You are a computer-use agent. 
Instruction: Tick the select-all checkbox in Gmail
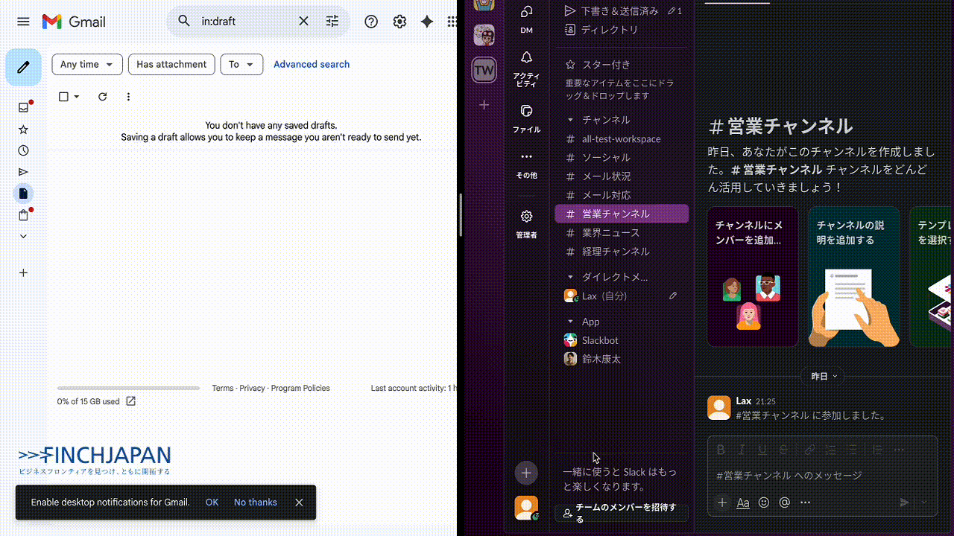pos(63,97)
